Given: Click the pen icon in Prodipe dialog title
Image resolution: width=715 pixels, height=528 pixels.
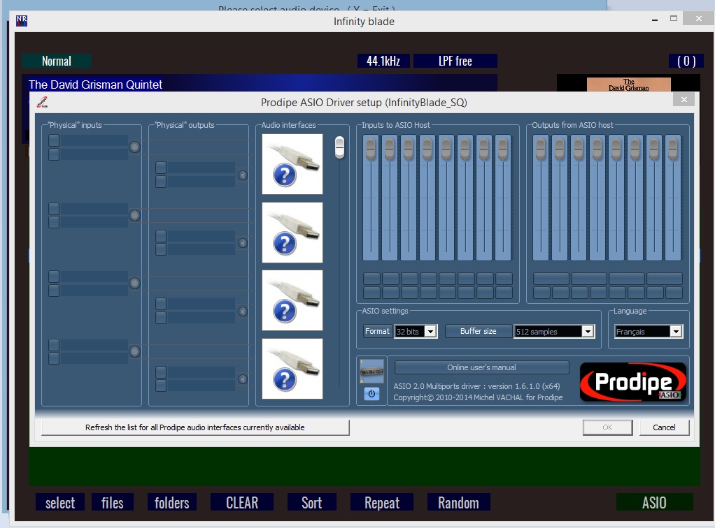Looking at the screenshot, I should [43, 103].
